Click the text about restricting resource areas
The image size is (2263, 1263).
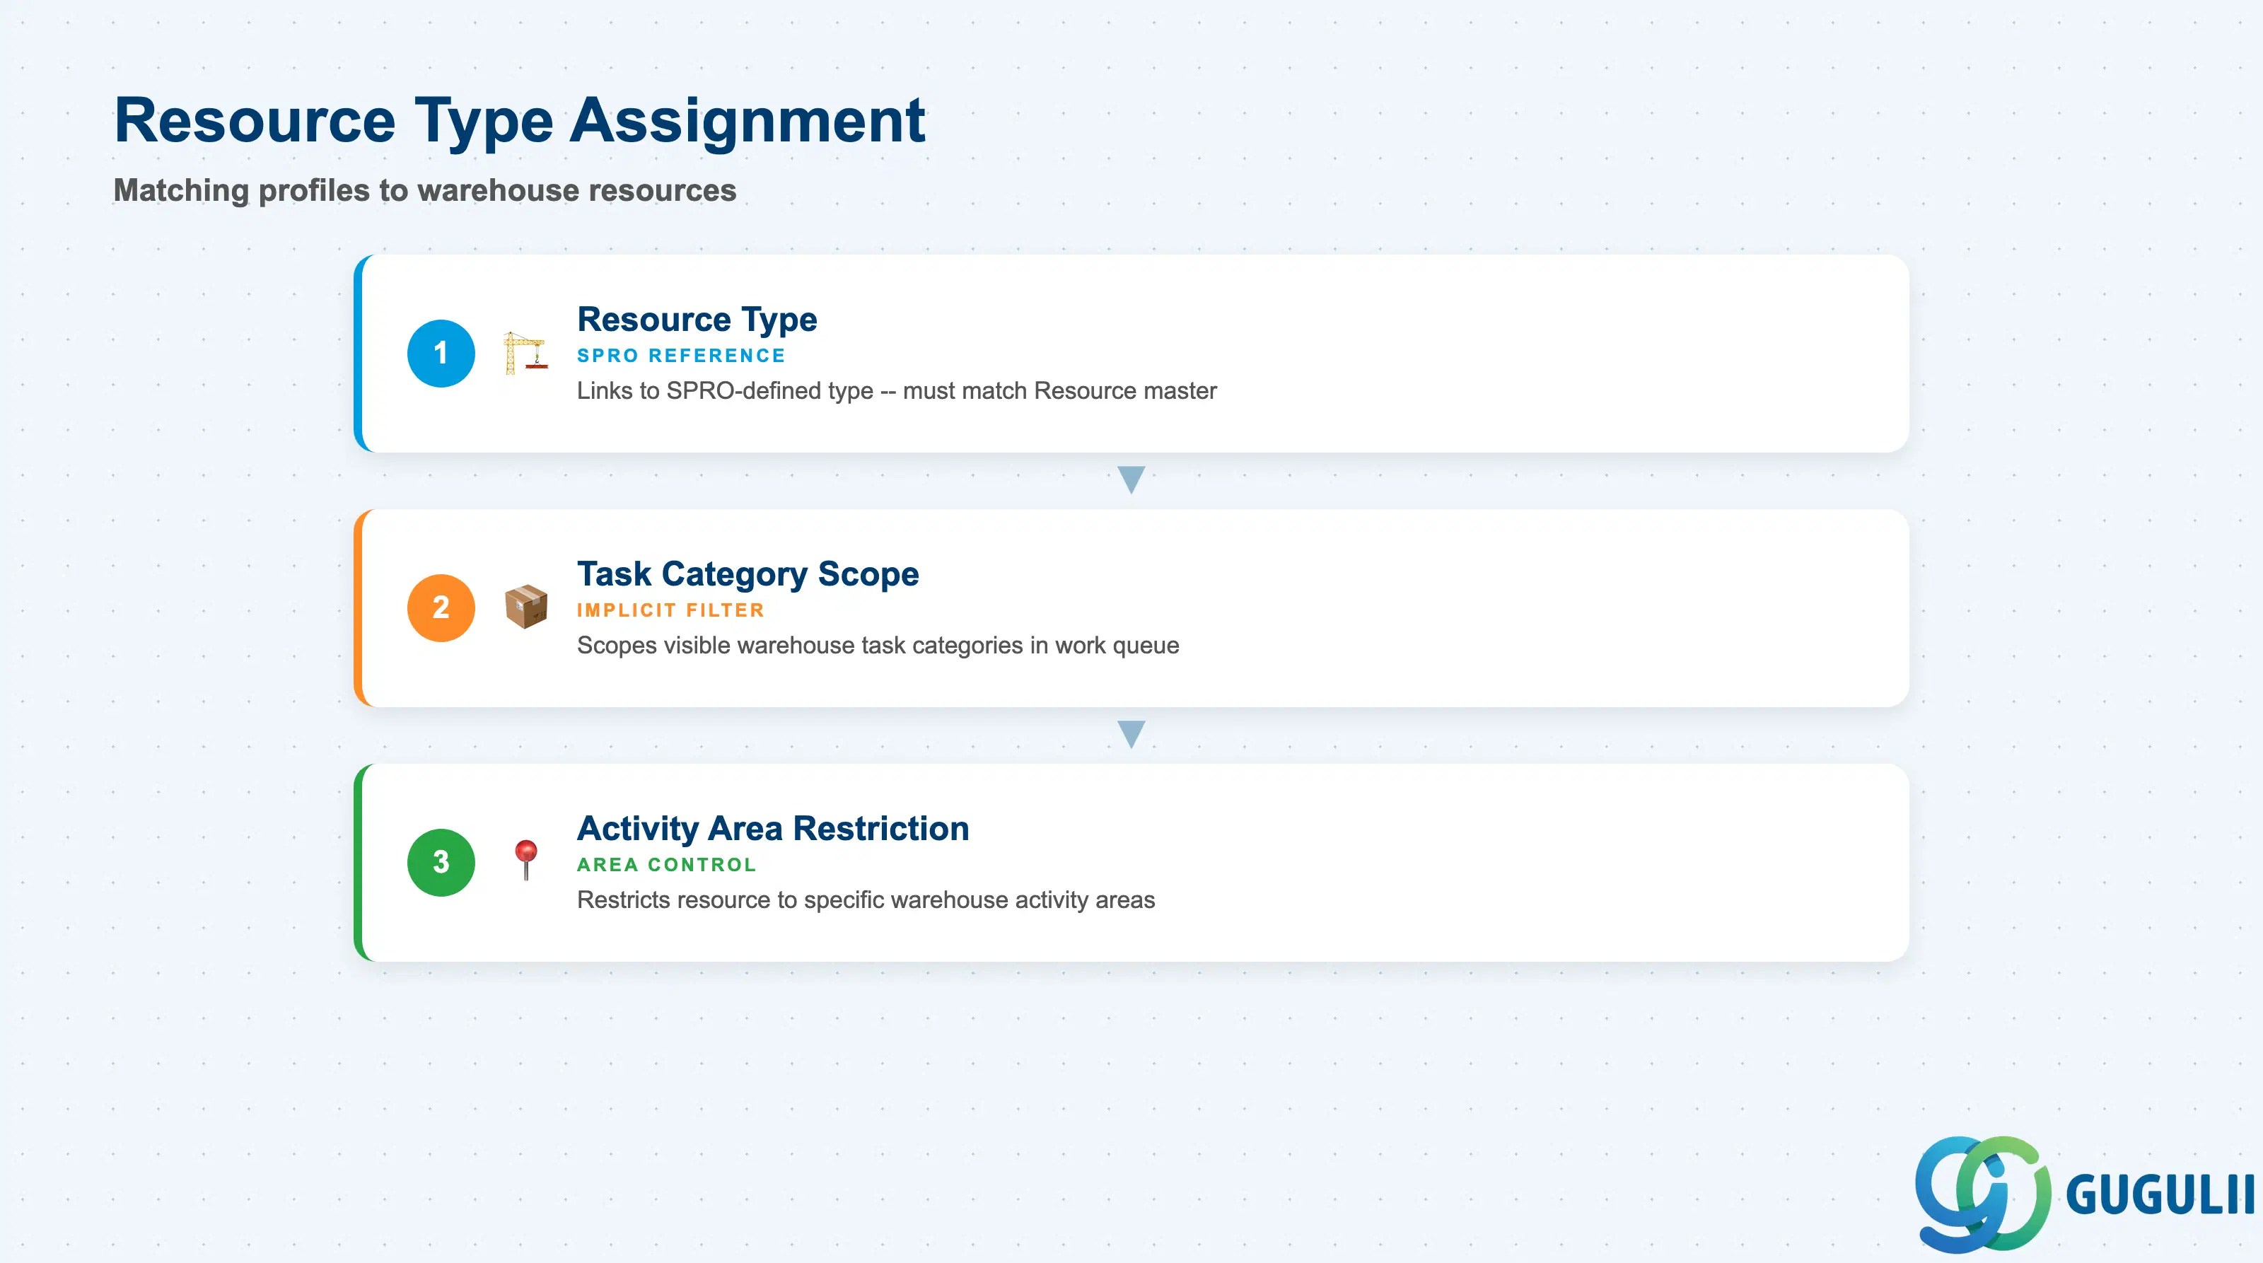point(866,900)
